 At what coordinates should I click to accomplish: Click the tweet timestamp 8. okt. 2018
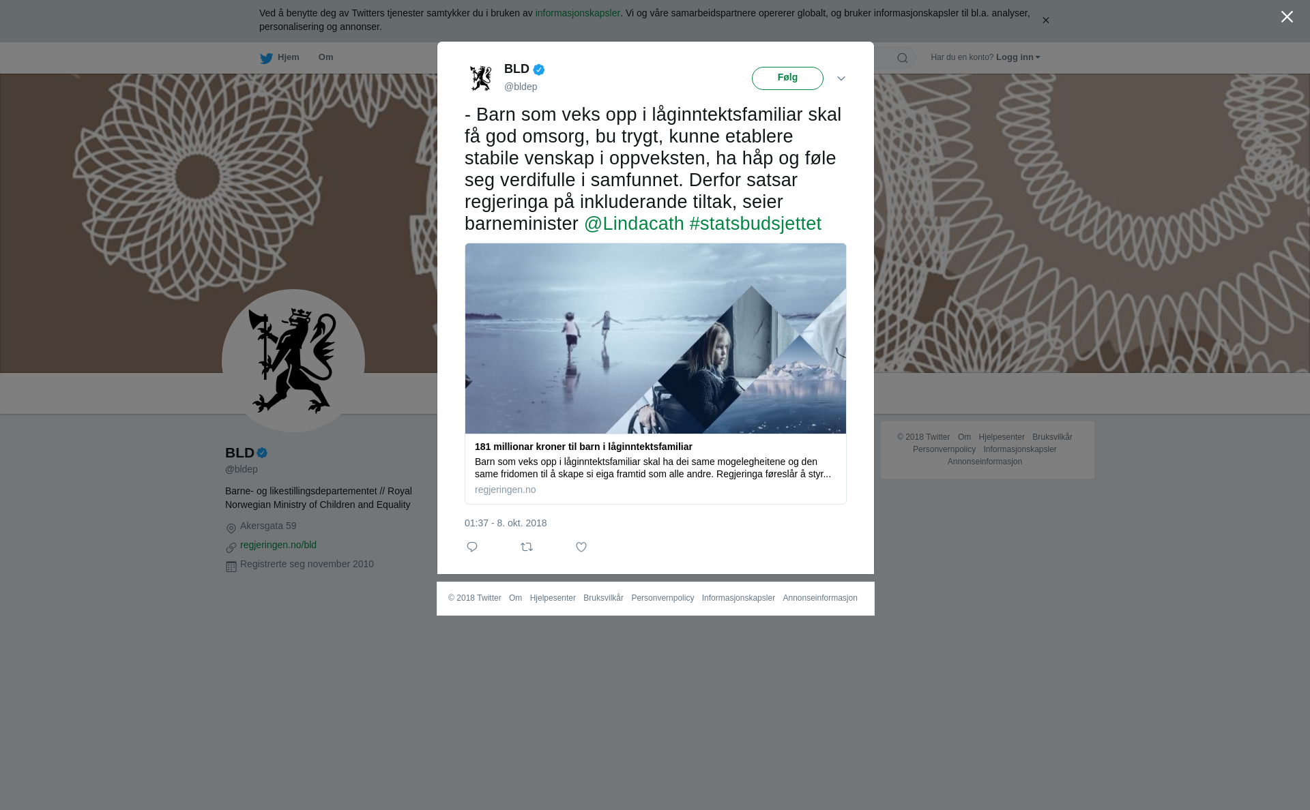pos(506,523)
